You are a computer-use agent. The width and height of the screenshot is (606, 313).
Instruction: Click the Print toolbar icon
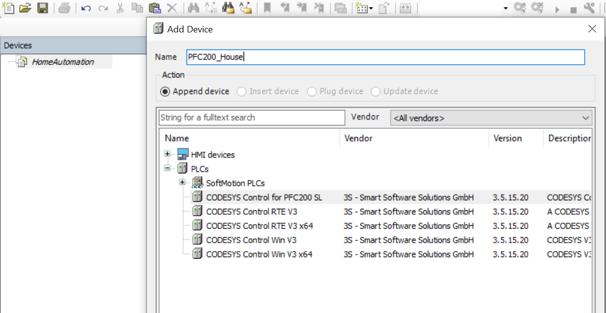64,8
